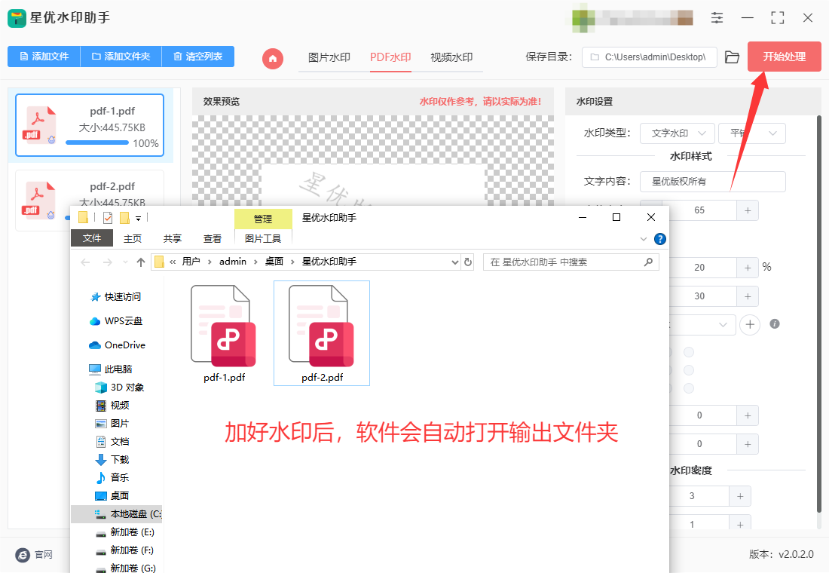Viewport: 829px width, 573px height.
Task: Open WPS云盘 in Explorer sidebar
Action: 116,321
